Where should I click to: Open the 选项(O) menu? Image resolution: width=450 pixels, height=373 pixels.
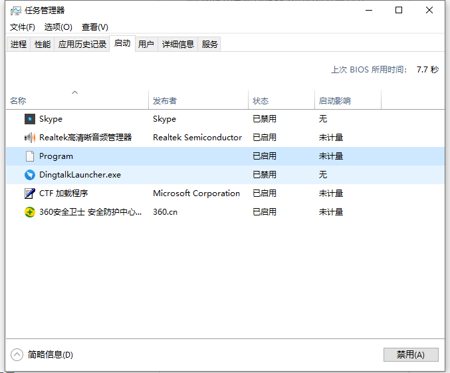click(58, 27)
